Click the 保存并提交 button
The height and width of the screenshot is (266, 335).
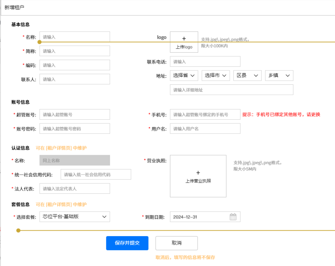point(127,243)
